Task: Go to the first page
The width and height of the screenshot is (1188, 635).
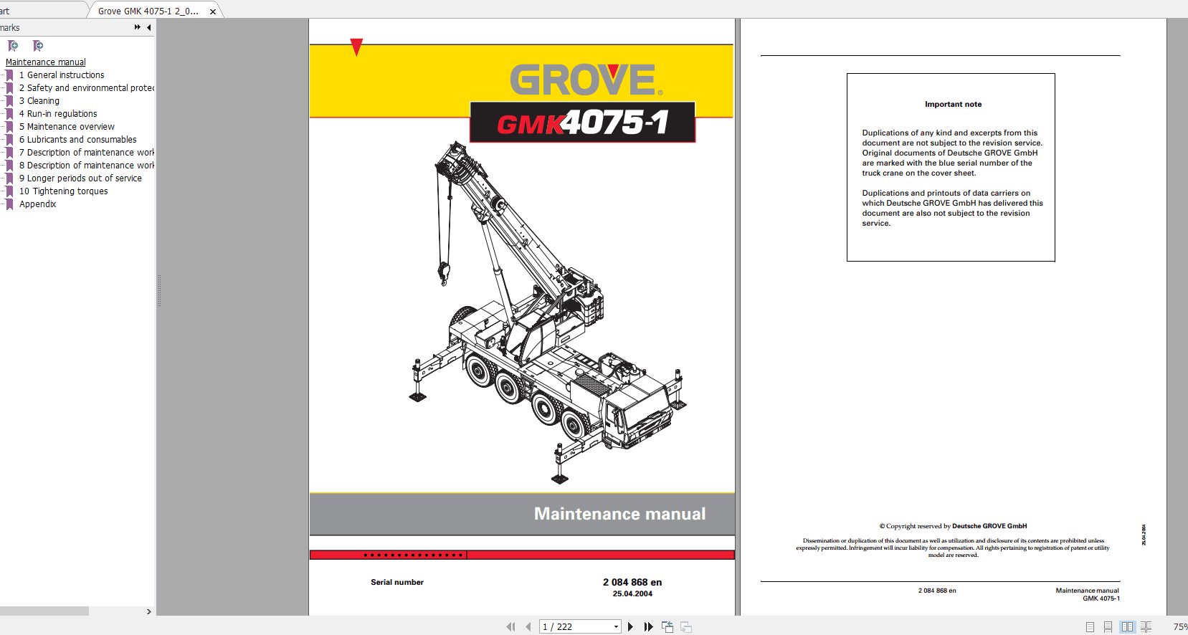Action: tap(510, 626)
